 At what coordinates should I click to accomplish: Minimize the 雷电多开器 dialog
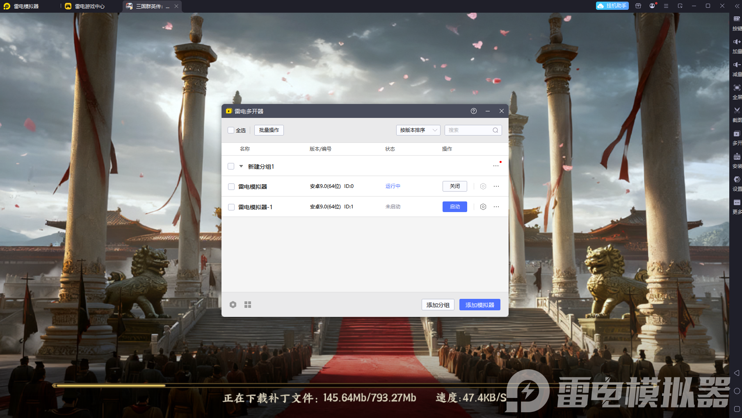point(488,111)
